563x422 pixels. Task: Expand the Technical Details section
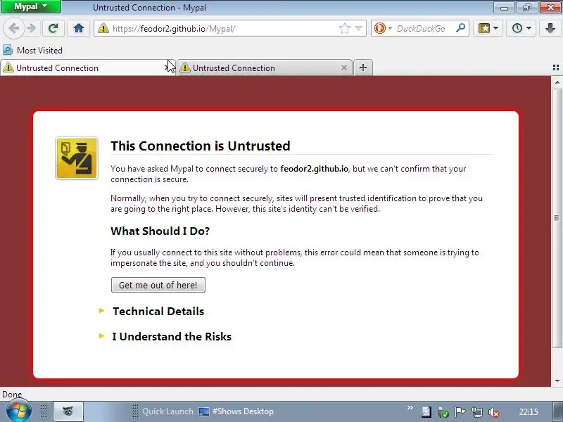click(x=158, y=311)
